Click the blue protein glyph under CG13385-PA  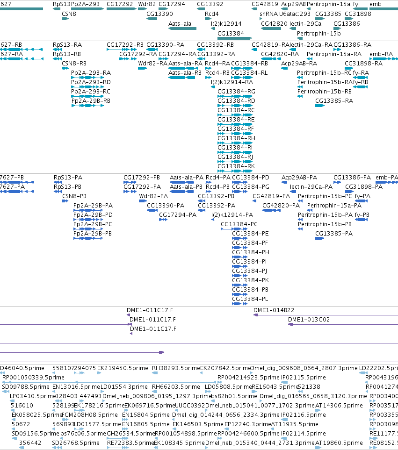319,238
